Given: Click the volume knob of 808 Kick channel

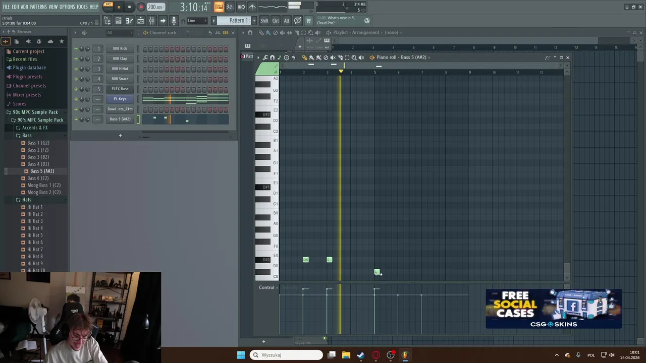Looking at the screenshot, I should 87,49.
